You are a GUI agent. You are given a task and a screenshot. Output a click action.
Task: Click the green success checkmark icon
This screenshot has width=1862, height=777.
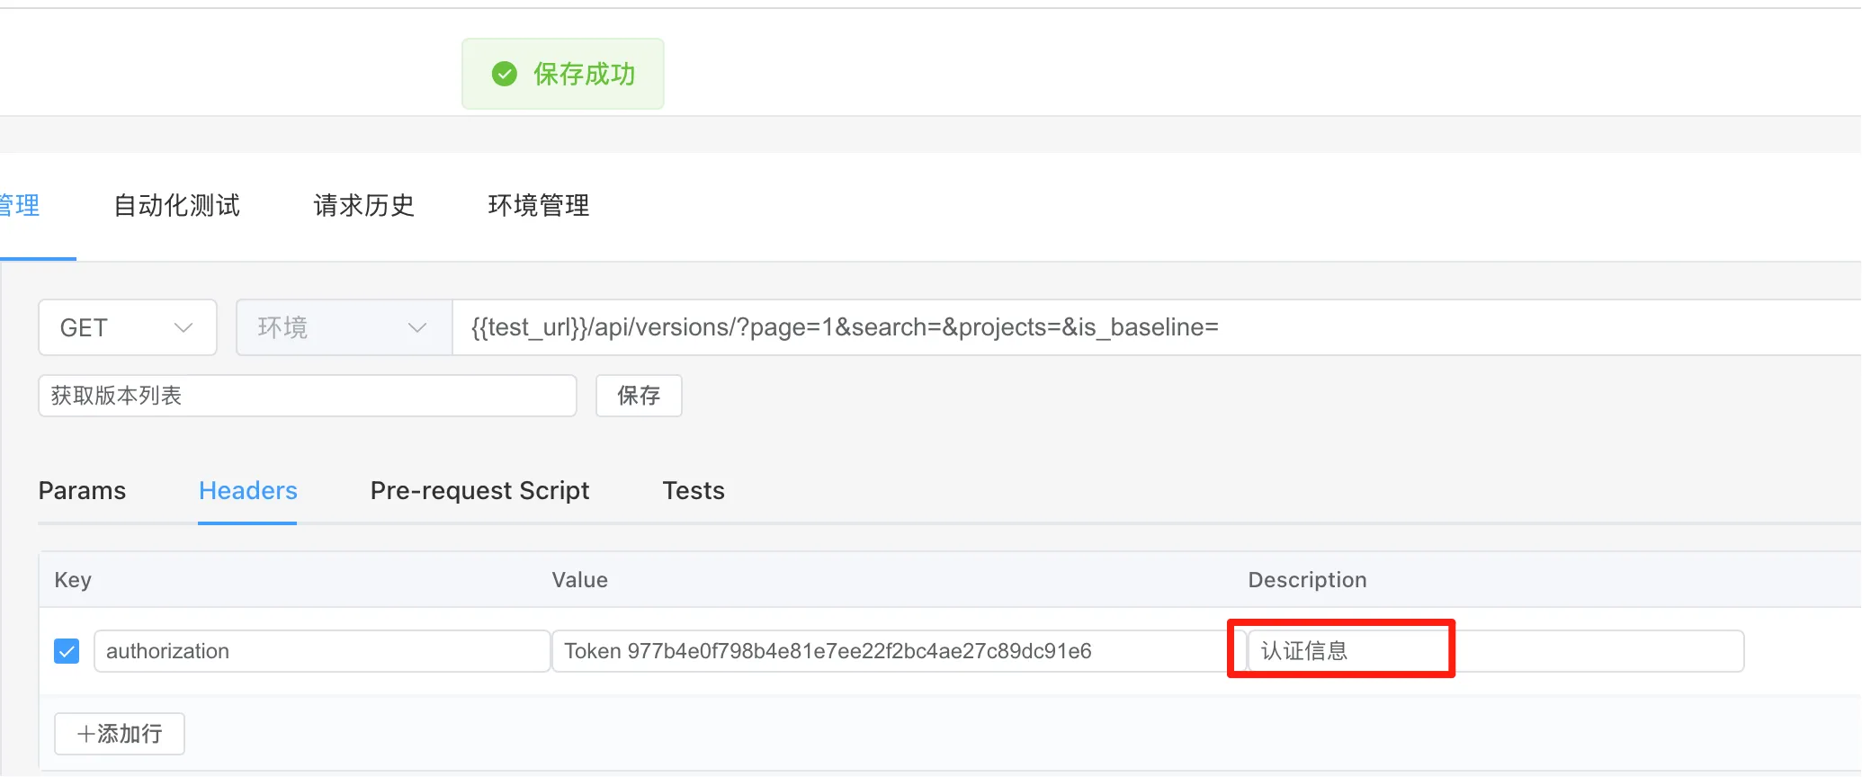pyautogui.click(x=505, y=74)
